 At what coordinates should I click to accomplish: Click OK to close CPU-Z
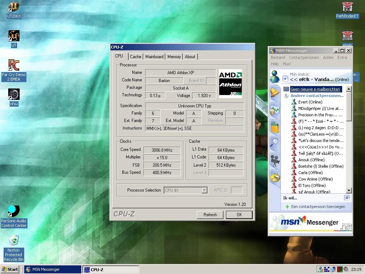(x=239, y=214)
